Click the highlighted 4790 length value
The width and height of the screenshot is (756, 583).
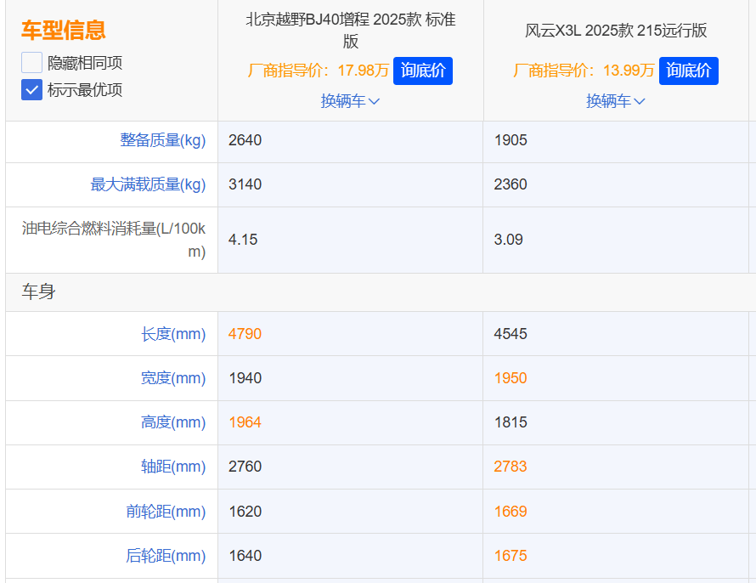(x=245, y=334)
